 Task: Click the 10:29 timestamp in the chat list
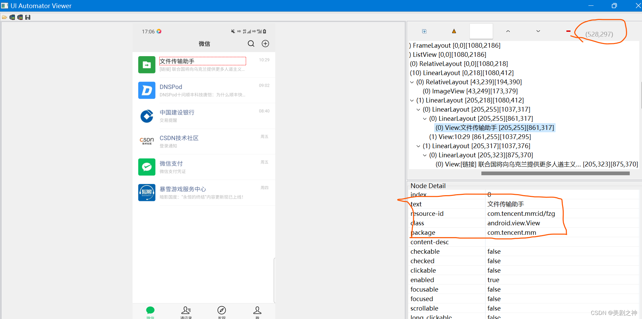(x=264, y=60)
